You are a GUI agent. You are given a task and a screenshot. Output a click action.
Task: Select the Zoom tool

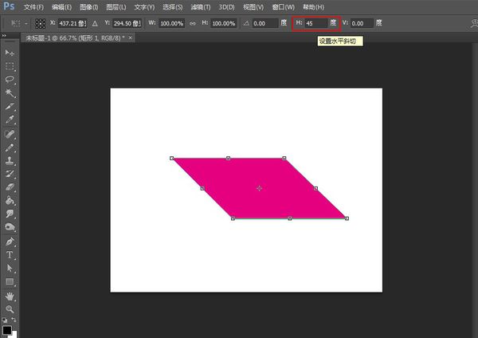coord(10,308)
